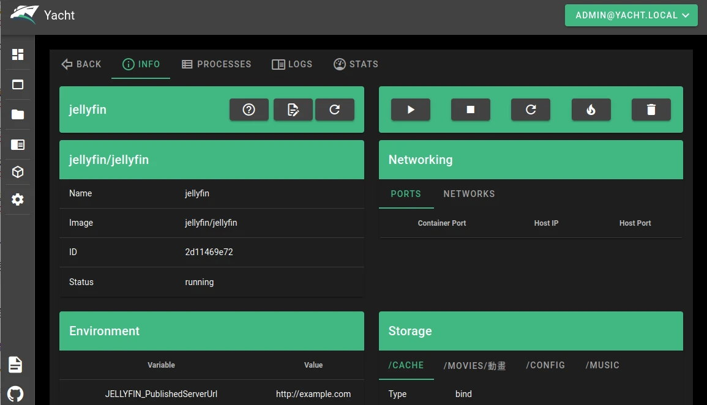
Task: Remove the container with trash icon
Action: [x=651, y=110]
